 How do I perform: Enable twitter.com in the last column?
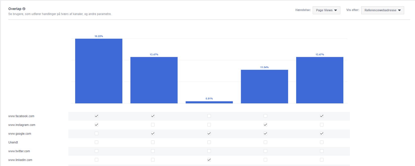[321, 151]
